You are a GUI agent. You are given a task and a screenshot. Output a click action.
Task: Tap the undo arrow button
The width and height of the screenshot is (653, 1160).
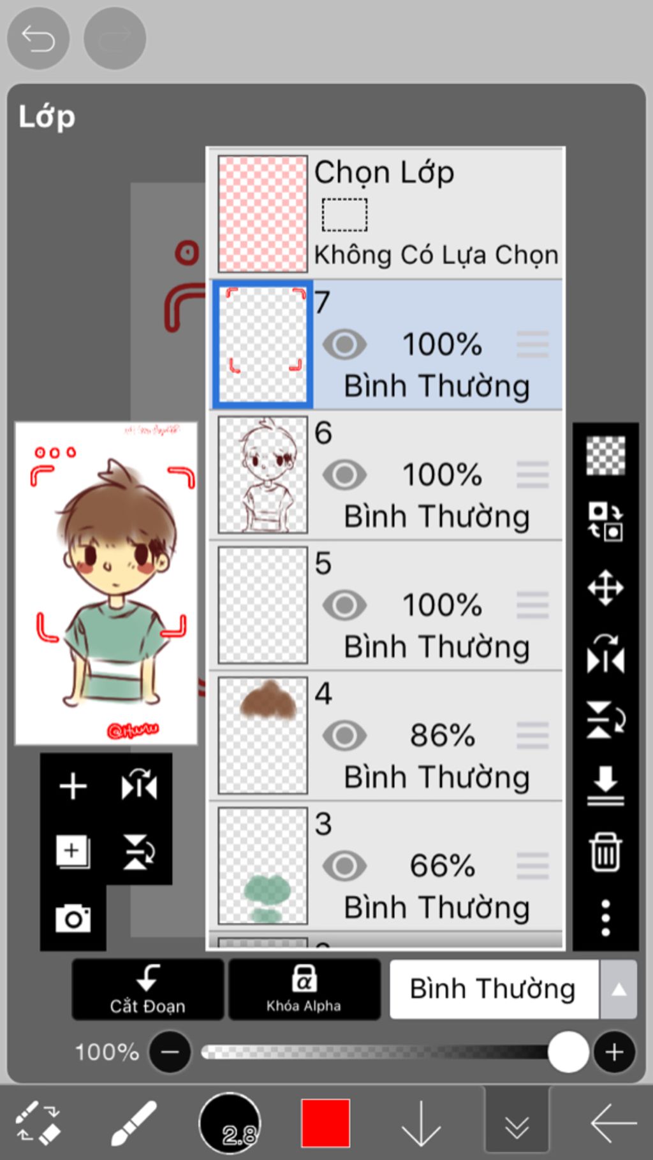(x=38, y=39)
